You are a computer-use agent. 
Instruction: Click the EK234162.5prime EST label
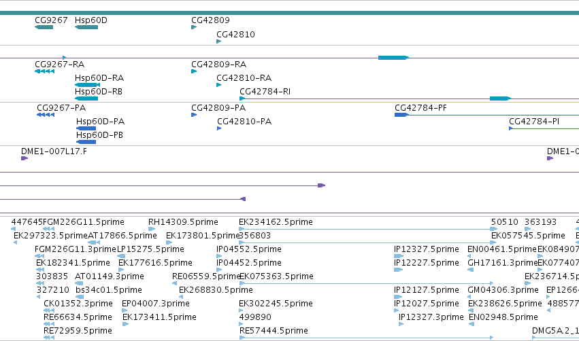[x=276, y=222]
